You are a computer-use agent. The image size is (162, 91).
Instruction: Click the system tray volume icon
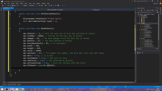click(153, 89)
